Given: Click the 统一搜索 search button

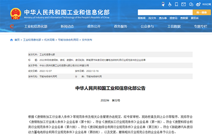Looking at the screenshot, I should (x=202, y=12).
